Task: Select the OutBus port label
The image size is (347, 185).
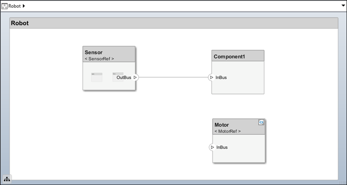Action: tap(124, 78)
